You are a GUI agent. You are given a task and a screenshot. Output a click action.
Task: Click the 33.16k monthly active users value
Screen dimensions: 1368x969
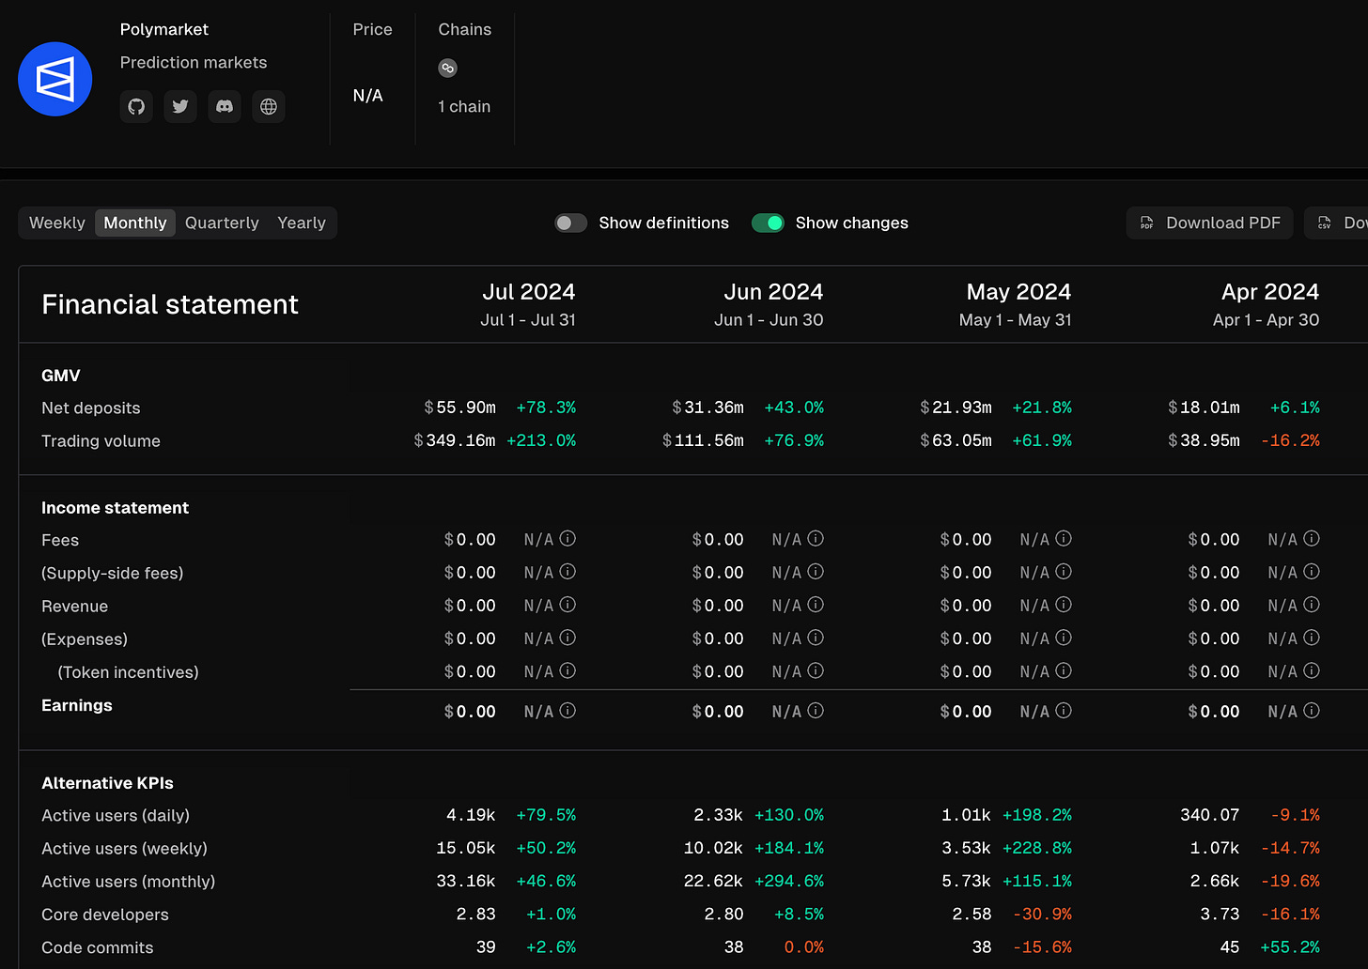pos(466,881)
